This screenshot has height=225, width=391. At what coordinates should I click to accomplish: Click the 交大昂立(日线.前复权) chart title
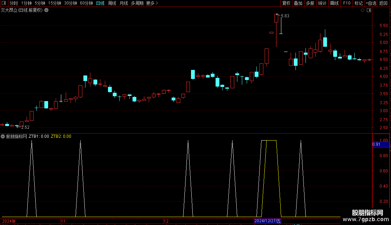click(22, 10)
